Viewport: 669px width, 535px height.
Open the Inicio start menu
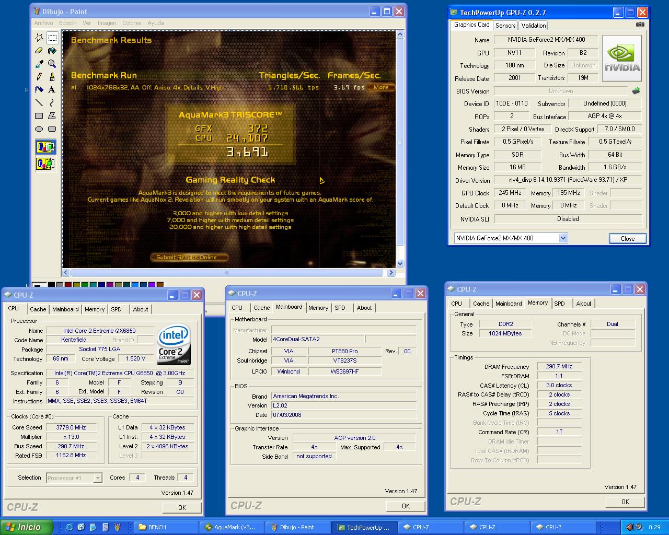(26, 527)
